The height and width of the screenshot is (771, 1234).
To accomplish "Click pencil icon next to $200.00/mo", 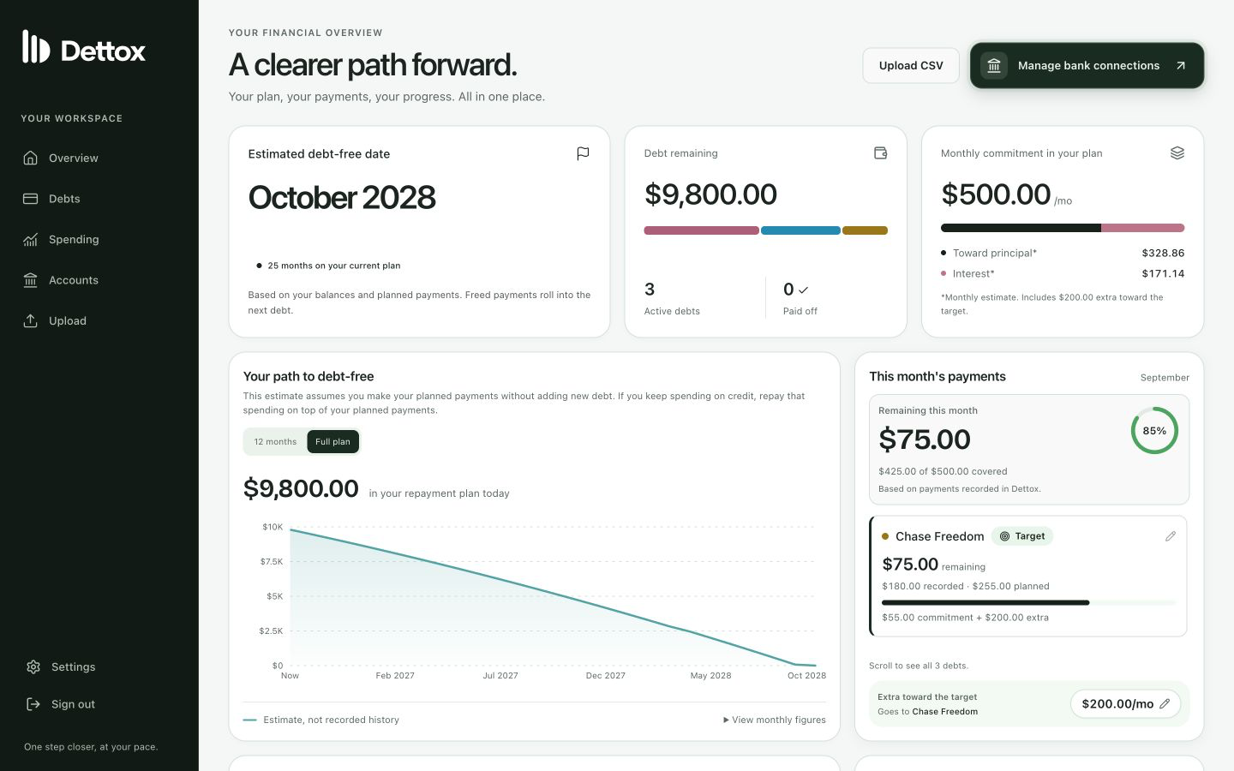I will point(1165,704).
